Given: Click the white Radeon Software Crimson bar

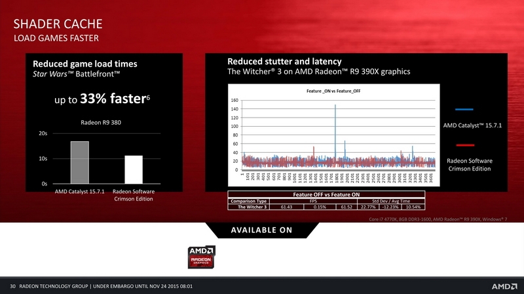Looking at the screenshot, I should coord(134,170).
